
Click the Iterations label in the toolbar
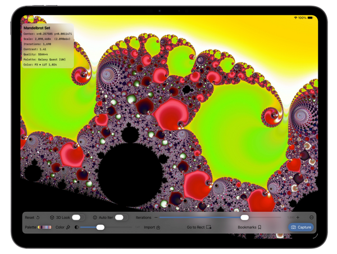tap(143, 217)
